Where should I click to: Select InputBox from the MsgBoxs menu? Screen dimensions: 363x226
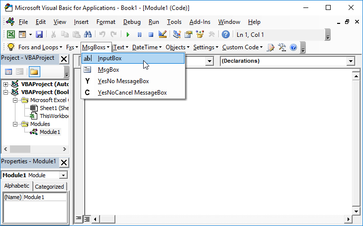(x=109, y=58)
